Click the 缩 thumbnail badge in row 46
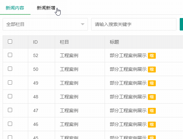 point(152,125)
